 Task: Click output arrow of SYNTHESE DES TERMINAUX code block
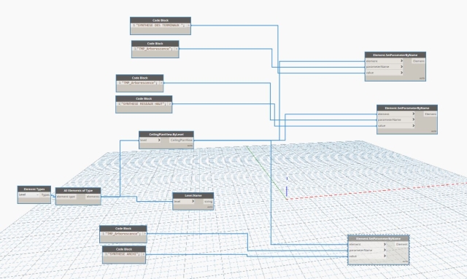188,25
